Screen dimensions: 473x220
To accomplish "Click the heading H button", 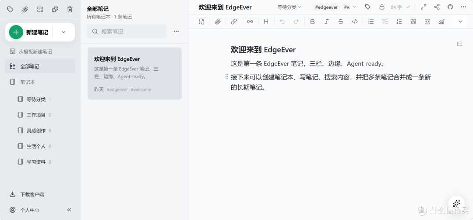I will tap(266, 21).
